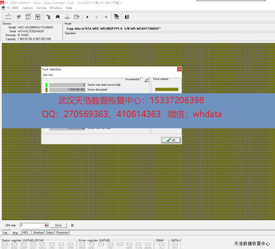This screenshot has height=249, width=275.
Task: Click the brush icon beside Incremental
Action: tap(147, 80)
